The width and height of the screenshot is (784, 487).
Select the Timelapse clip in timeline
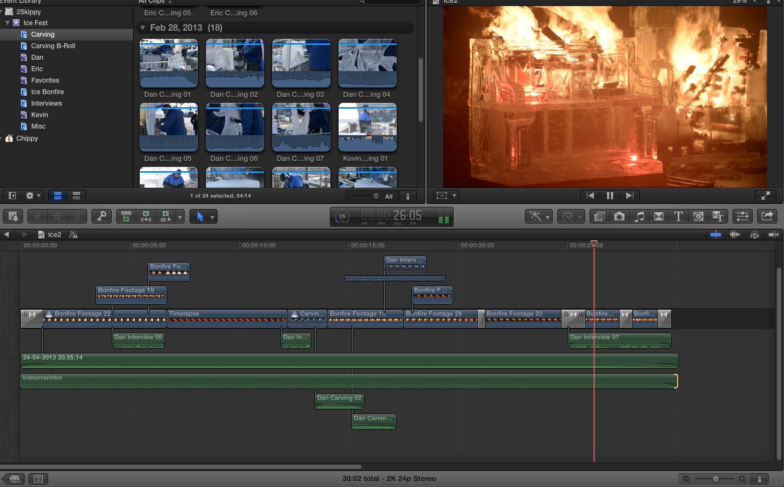(227, 318)
